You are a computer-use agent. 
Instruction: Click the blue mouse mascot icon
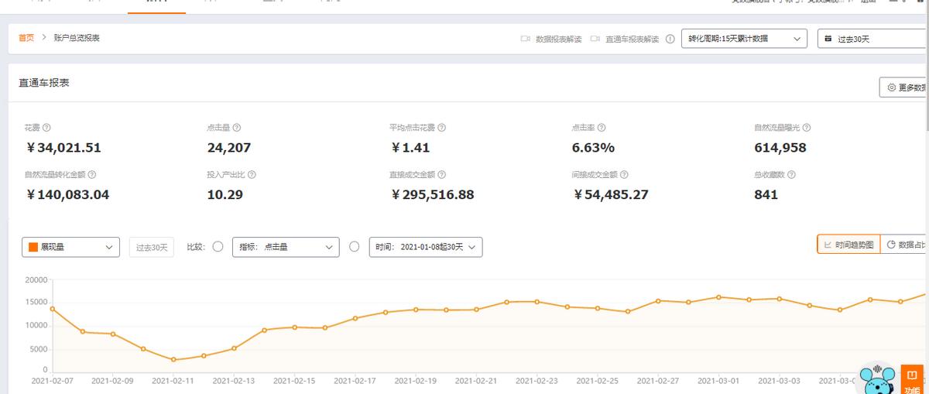pyautogui.click(x=878, y=379)
